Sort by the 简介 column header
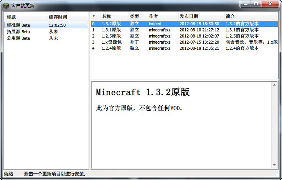 point(251,16)
